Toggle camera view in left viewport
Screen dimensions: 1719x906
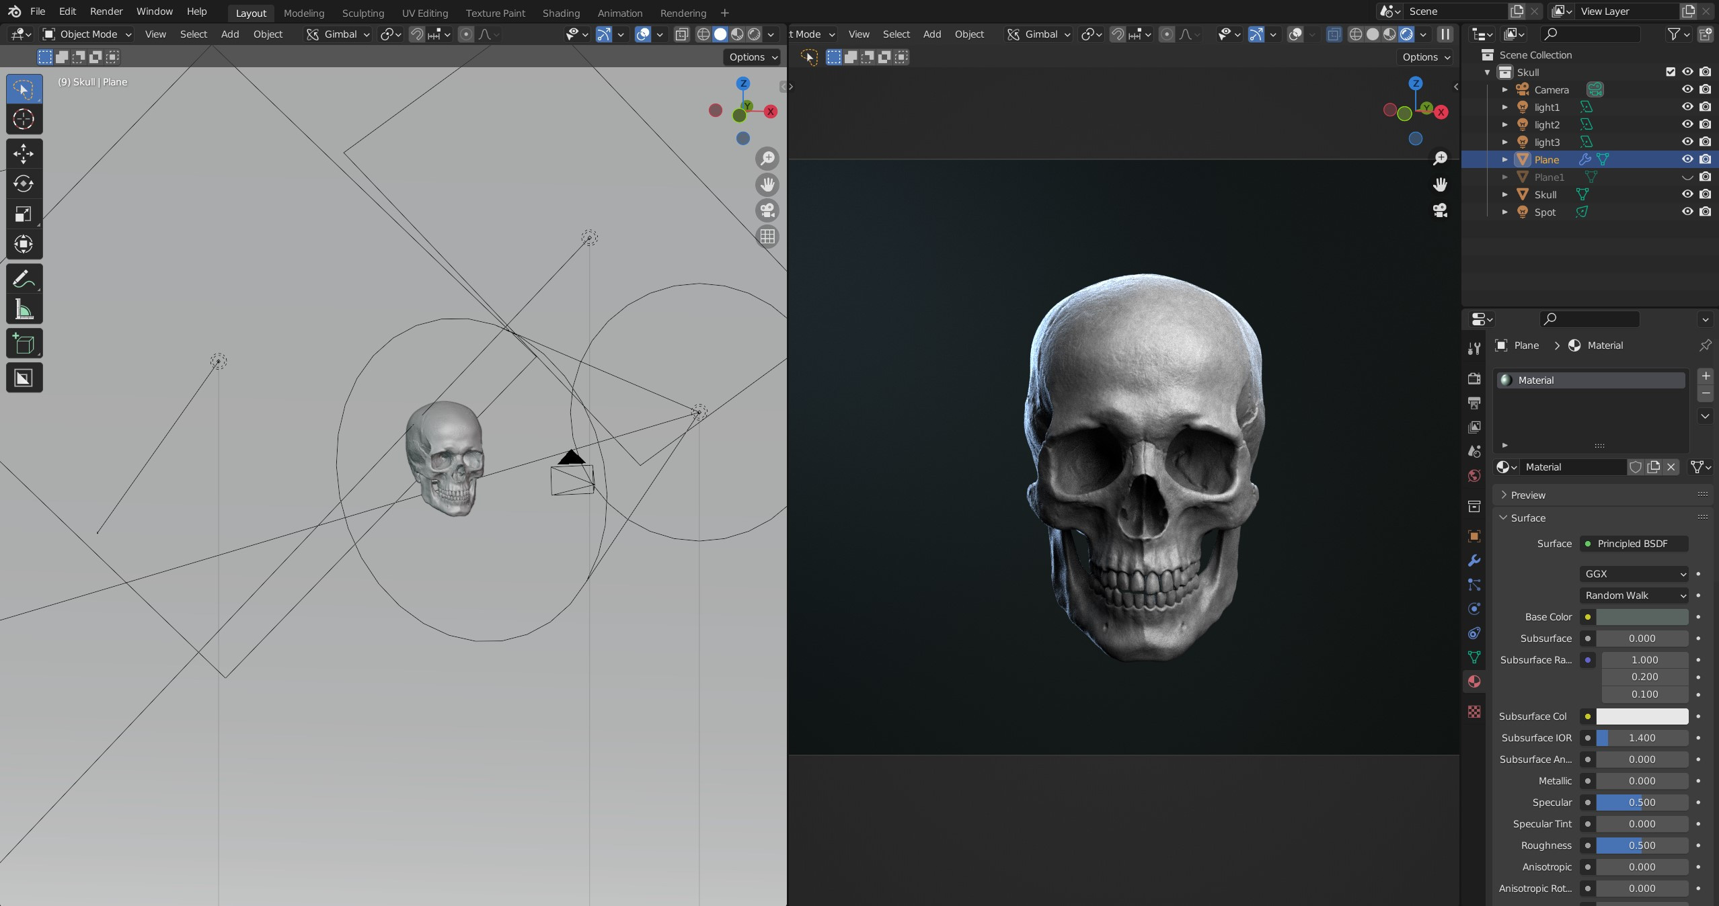pos(767,210)
